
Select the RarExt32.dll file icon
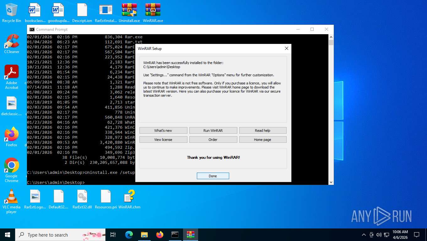82,200
